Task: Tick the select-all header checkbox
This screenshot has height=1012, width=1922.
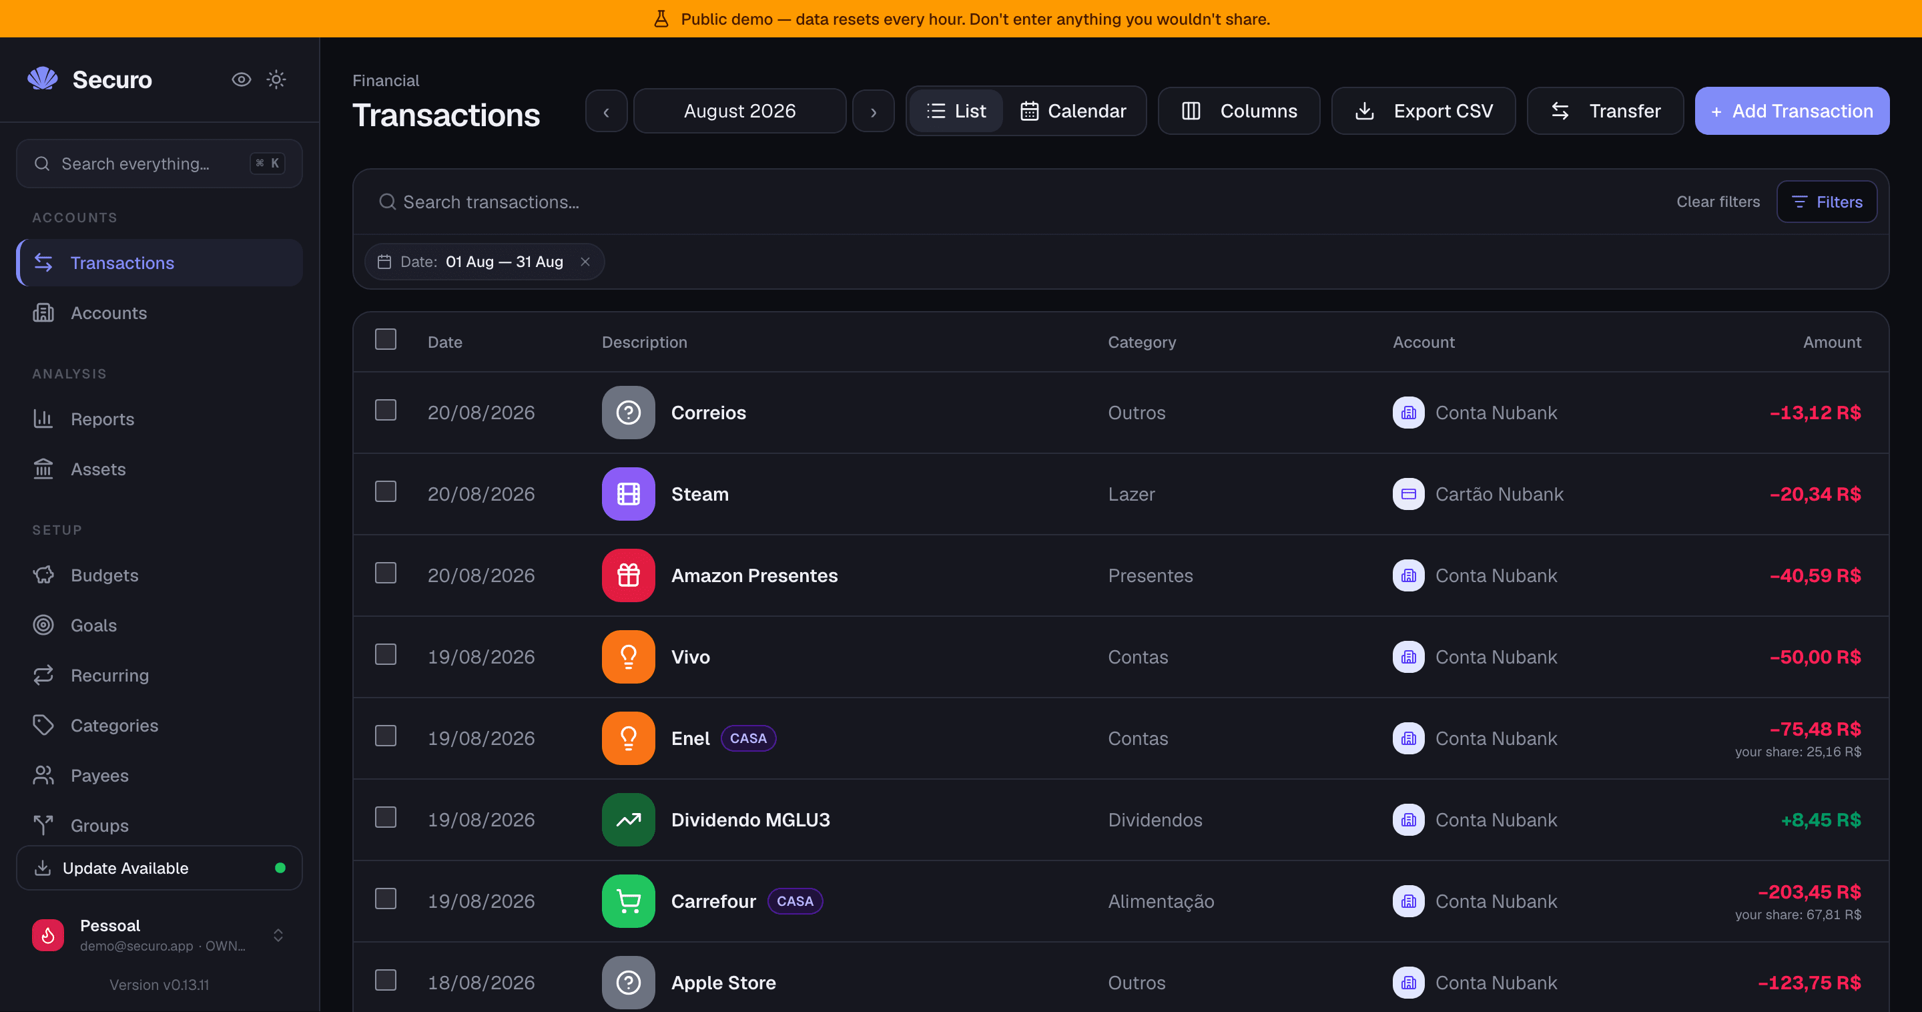Action: tap(386, 340)
